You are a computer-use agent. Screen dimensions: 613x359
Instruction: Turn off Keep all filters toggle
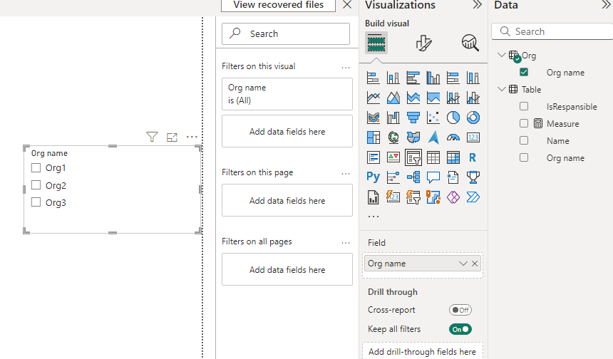click(460, 329)
